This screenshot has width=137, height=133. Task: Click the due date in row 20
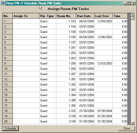coord(85,121)
